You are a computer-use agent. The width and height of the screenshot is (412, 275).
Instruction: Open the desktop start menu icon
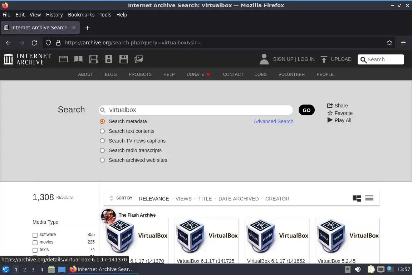coord(6,269)
